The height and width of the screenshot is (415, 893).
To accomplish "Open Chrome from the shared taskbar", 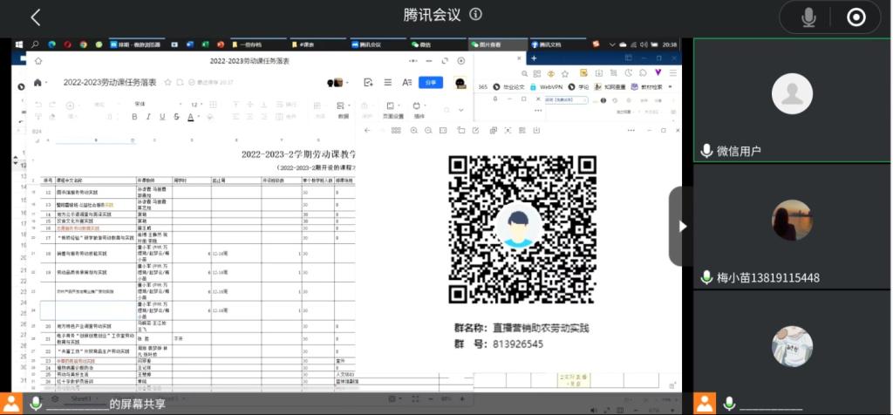I will (83, 44).
